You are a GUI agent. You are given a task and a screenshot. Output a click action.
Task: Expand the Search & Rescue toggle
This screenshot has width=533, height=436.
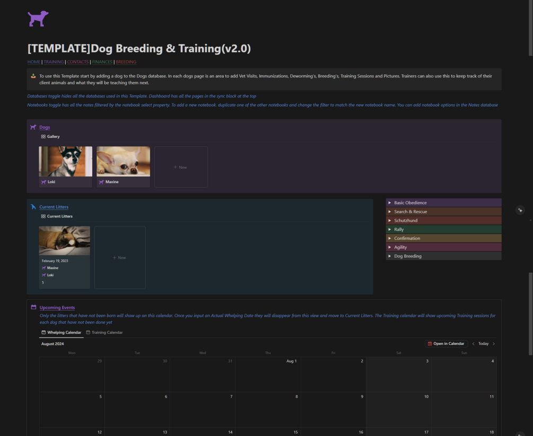[x=390, y=212]
